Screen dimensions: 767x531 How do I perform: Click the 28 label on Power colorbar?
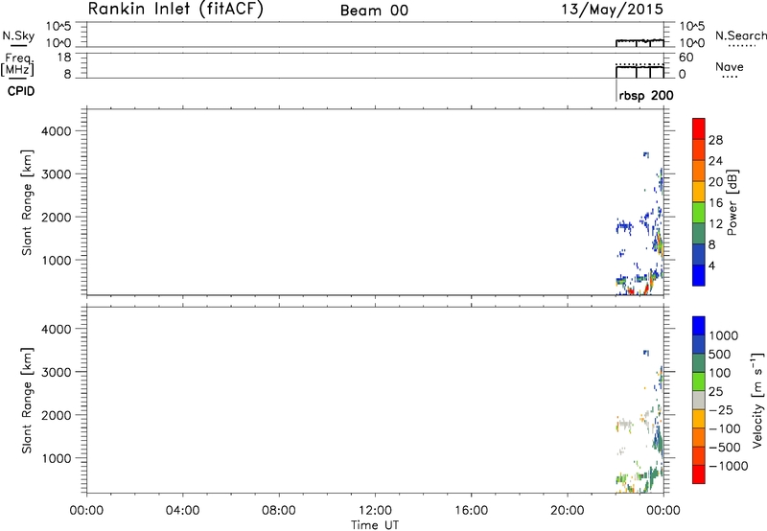tap(715, 140)
